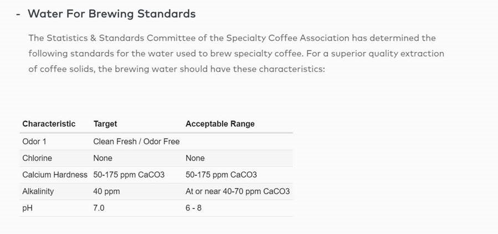Select Calcium Hardness Target 50-175 ppm cell
The image size is (498, 234).
pos(129,175)
